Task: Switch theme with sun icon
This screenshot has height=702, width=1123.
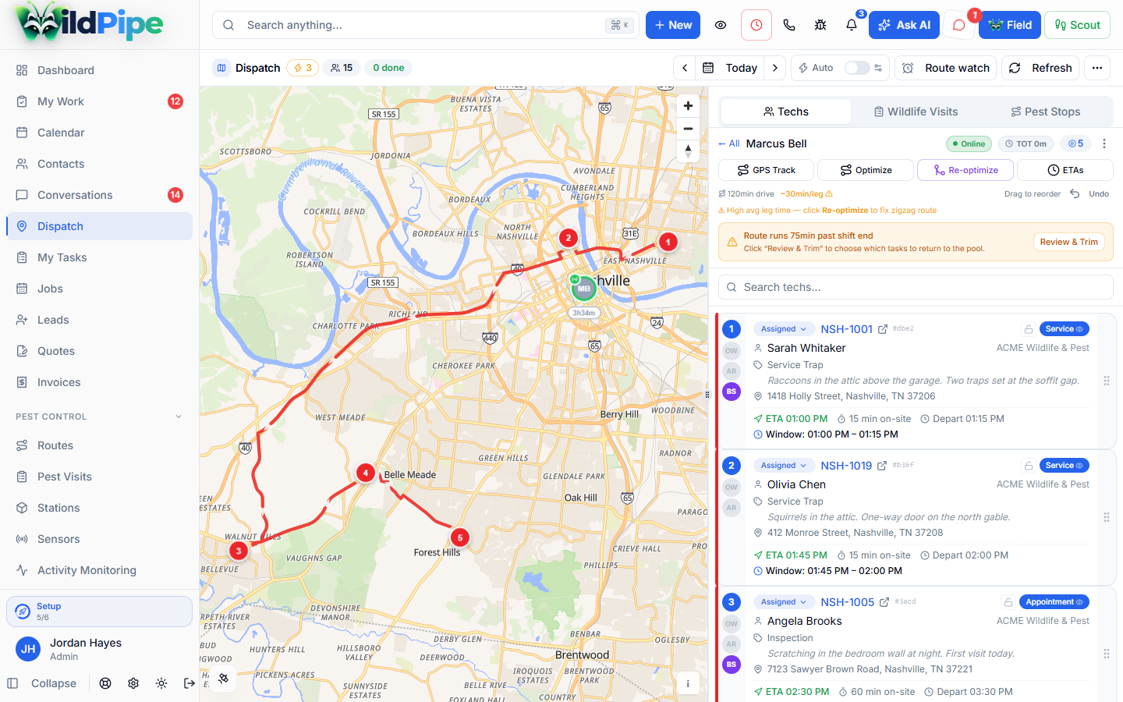Action: 161,683
